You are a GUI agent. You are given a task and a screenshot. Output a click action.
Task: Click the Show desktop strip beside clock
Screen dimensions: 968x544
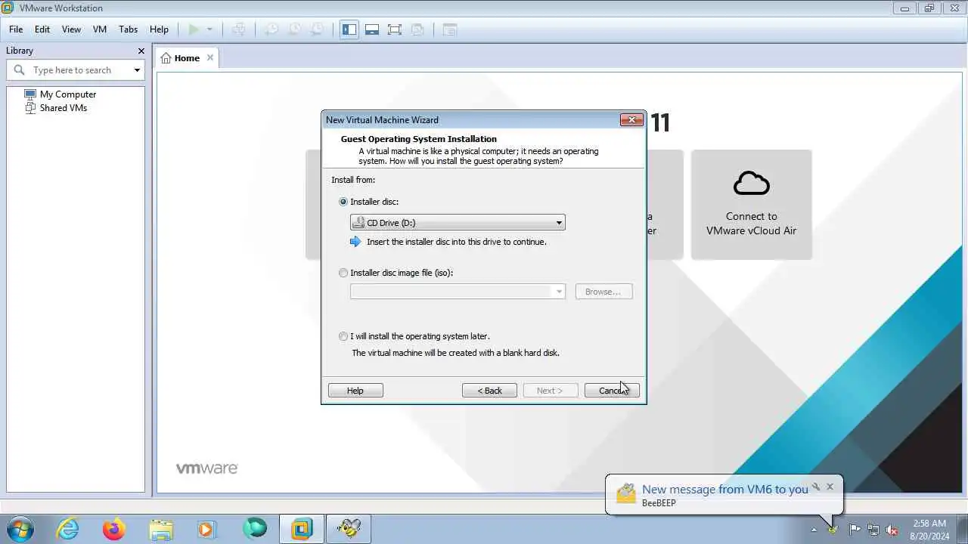(x=962, y=529)
